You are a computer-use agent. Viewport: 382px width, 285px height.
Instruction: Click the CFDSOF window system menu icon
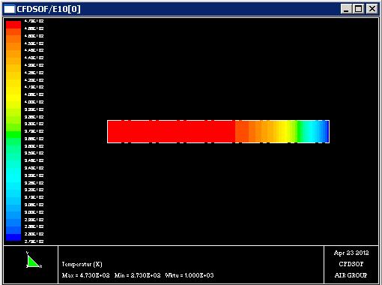10,9
